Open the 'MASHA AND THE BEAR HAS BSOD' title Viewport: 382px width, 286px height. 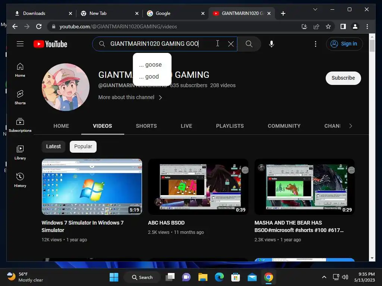click(299, 226)
